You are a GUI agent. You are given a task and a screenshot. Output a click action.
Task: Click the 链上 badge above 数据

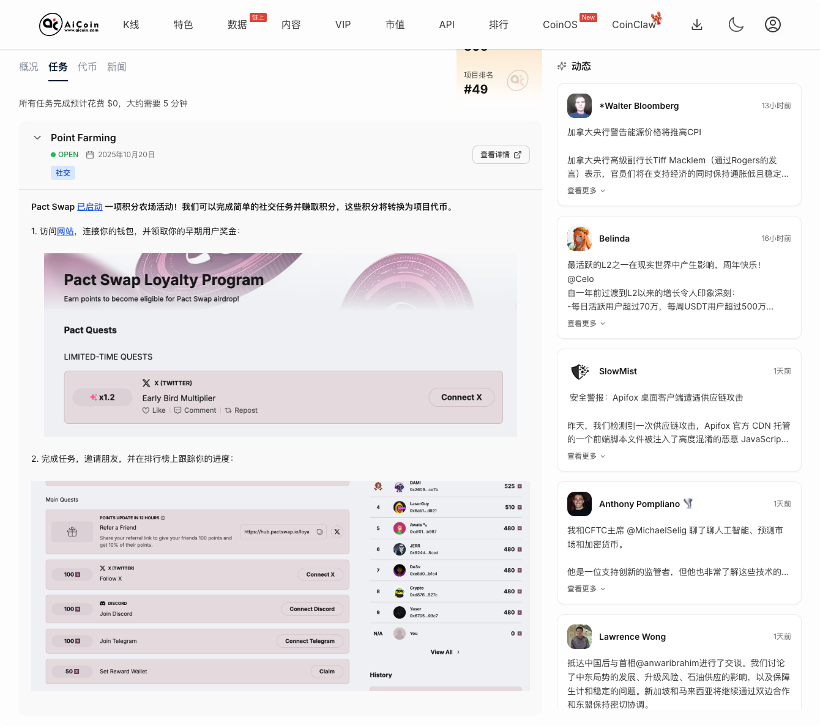[258, 17]
